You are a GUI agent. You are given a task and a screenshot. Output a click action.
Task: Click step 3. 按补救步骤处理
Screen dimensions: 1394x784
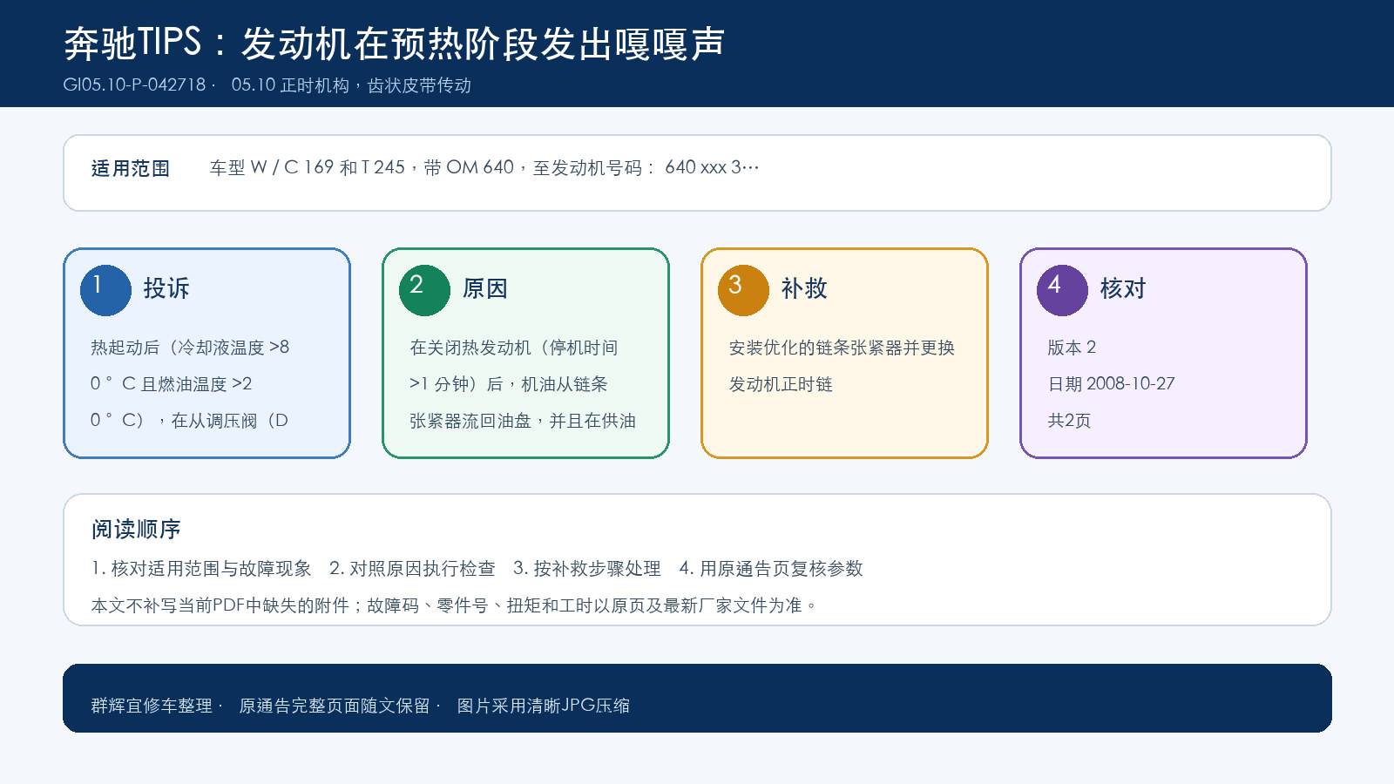(587, 569)
